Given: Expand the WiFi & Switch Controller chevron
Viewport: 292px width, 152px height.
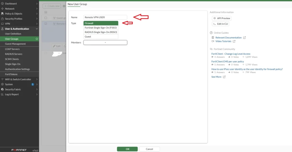Looking at the screenshot, I should [37, 79].
